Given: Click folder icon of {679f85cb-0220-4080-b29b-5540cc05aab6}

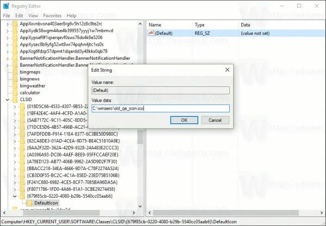Looking at the screenshot, I should (x=22, y=196).
